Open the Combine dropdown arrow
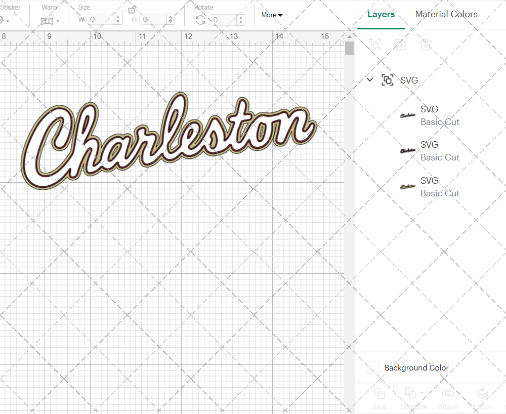 pos(422,393)
